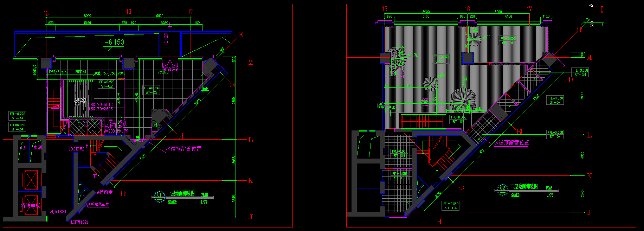Image resolution: width=644 pixels, height=231 pixels.
Task: Select the LHJM1021 door tag
Action: [x=80, y=222]
